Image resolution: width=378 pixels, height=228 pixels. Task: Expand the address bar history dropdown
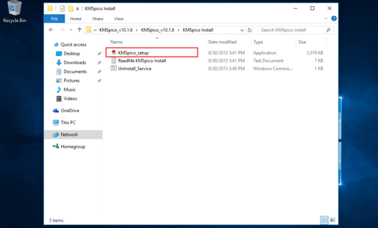point(242,30)
